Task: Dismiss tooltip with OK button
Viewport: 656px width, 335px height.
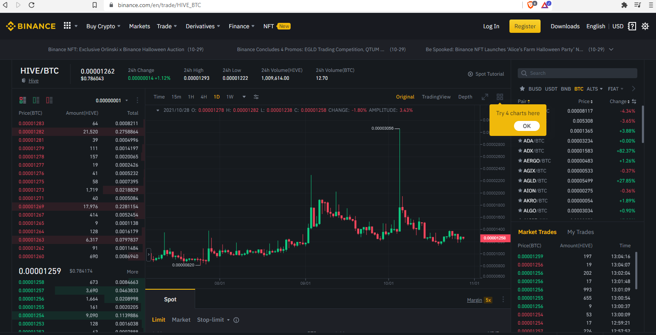Action: point(527,126)
